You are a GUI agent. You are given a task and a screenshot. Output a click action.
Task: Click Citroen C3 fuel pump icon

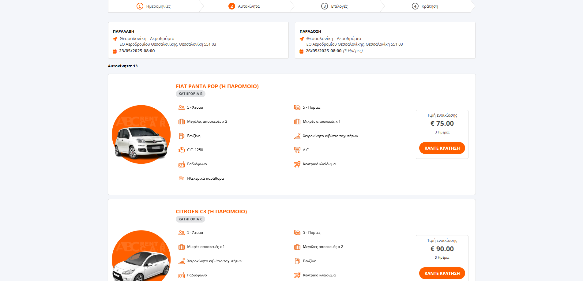[x=297, y=261]
